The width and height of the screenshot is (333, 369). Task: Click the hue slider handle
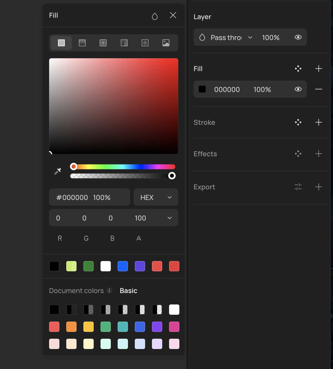tap(74, 167)
